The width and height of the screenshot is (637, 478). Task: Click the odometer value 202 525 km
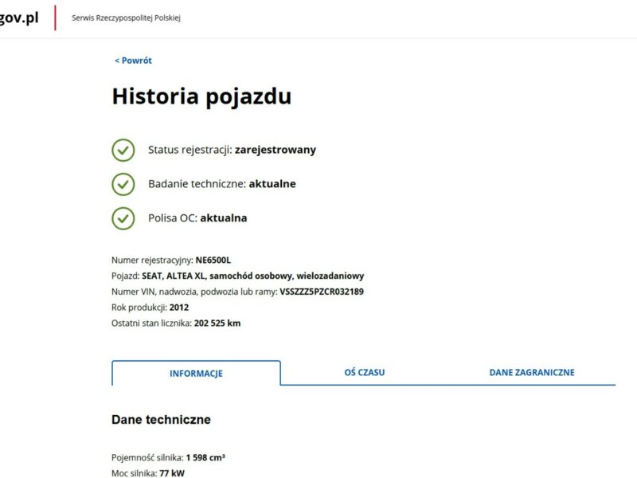[217, 323]
